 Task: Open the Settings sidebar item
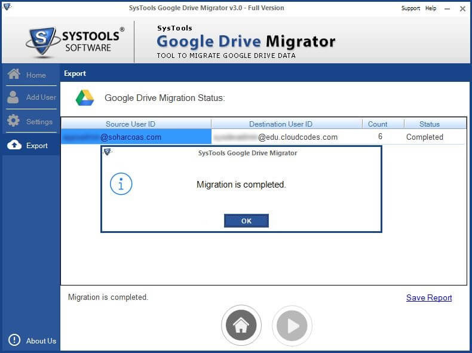(30, 121)
